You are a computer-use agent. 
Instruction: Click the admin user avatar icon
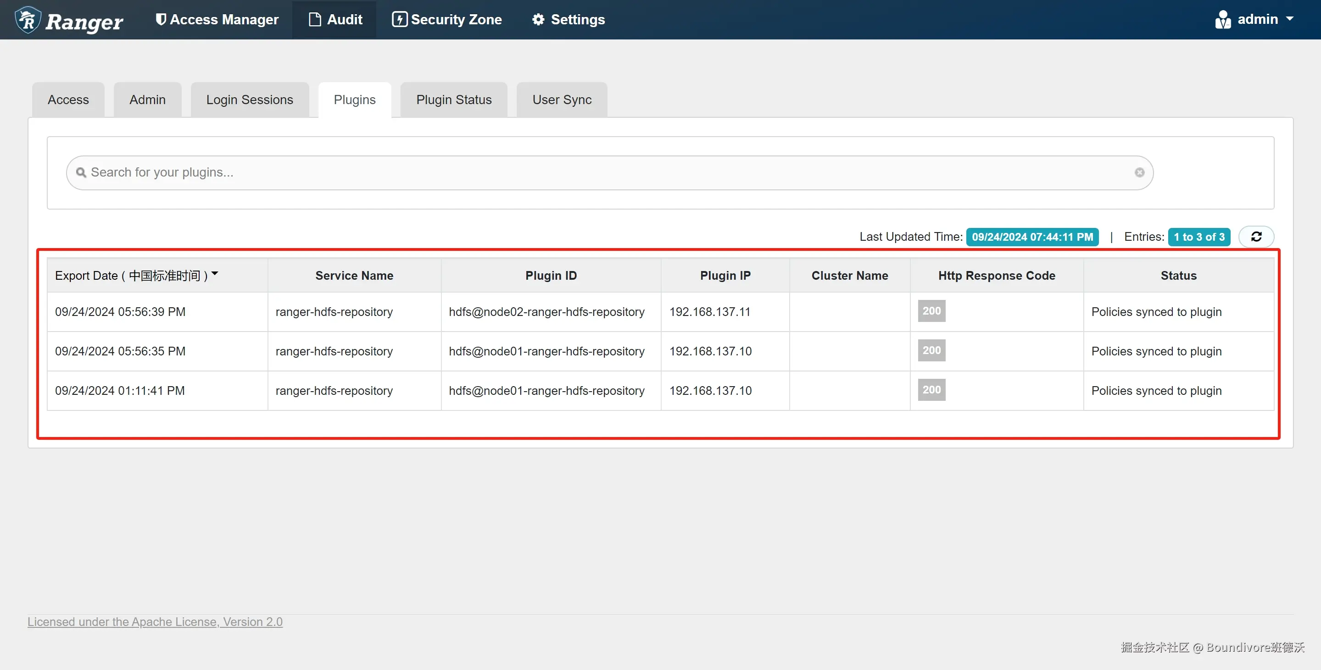coord(1222,20)
